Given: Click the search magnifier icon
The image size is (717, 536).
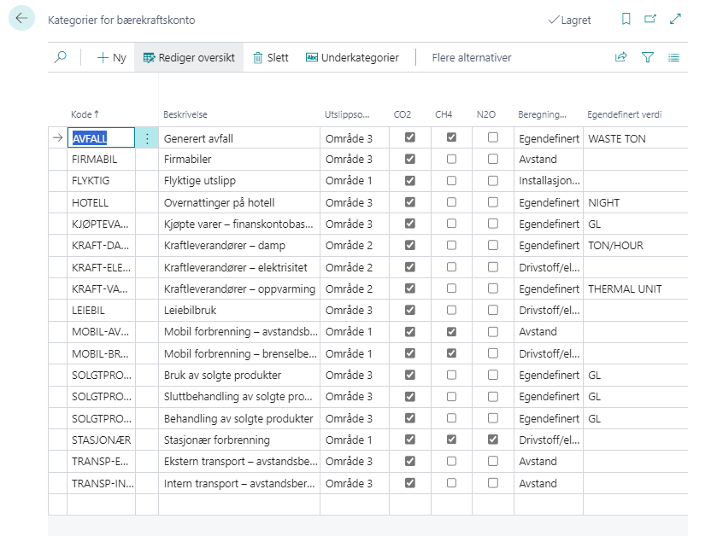Looking at the screenshot, I should (60, 58).
